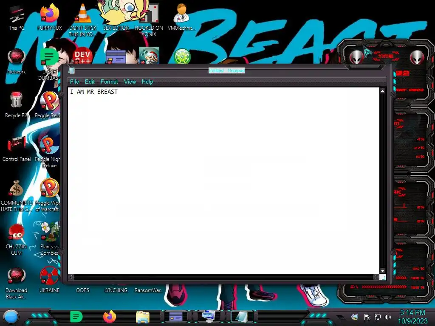Click the word BREAST in Notepad text

coord(107,92)
